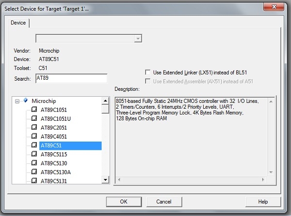
Task: Select AT89C4051 in the device tree
Action: click(x=54, y=136)
